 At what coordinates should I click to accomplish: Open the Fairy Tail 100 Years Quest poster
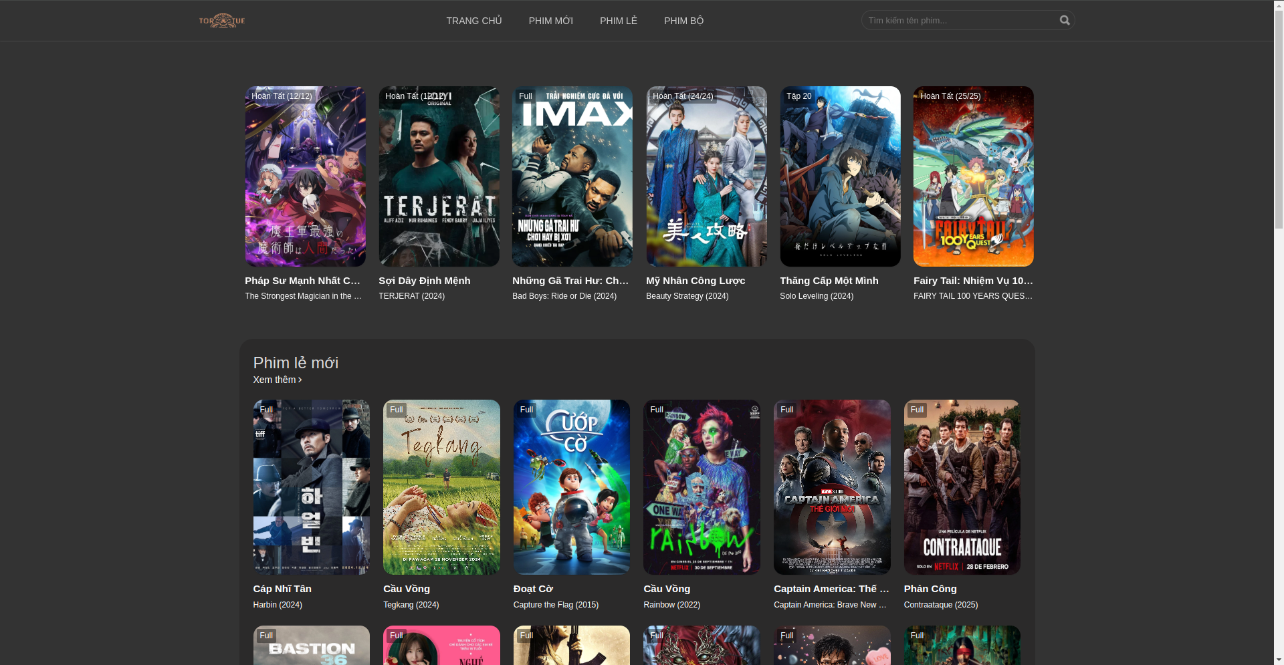pos(974,176)
